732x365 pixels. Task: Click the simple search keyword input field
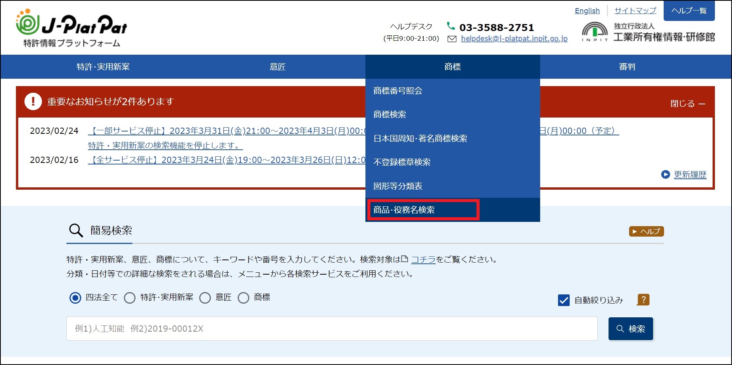click(x=332, y=329)
